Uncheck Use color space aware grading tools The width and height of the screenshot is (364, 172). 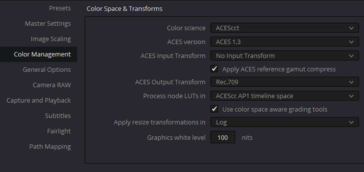[214, 109]
